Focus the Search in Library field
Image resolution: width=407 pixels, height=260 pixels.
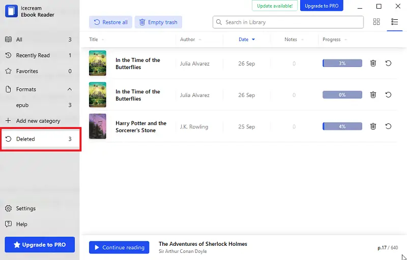[288, 22]
